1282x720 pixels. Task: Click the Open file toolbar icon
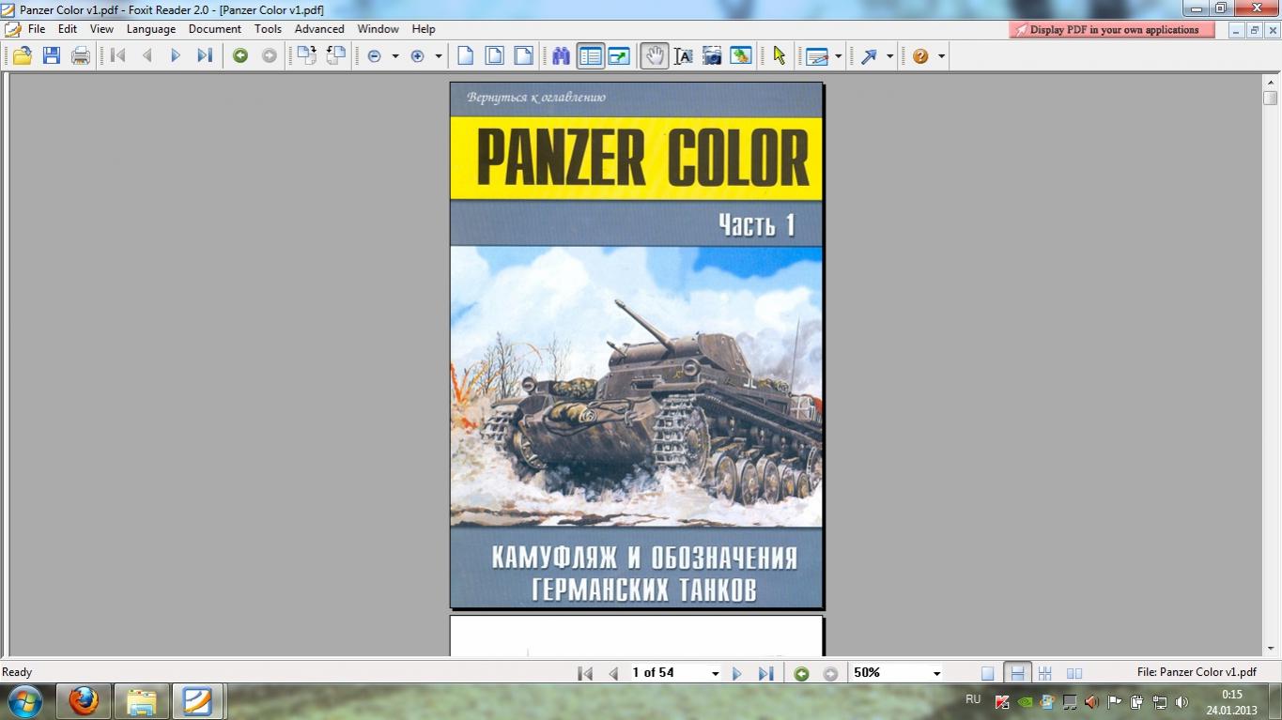click(22, 56)
